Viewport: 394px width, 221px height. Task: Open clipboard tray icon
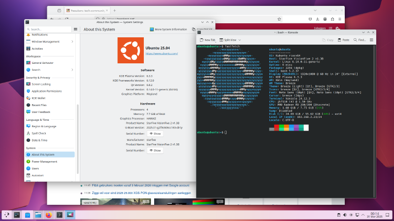[x=339, y=215]
